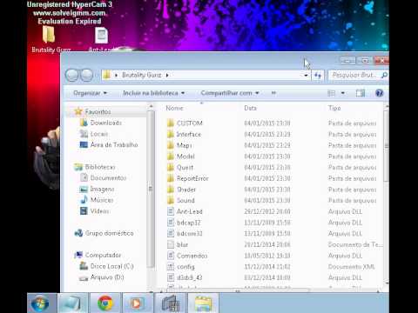
Task: Click the Downloads icon in Favoritos
Action: click(x=84, y=123)
